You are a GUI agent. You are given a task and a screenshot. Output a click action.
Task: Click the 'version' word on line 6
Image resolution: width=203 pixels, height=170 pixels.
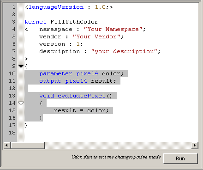[52, 44]
